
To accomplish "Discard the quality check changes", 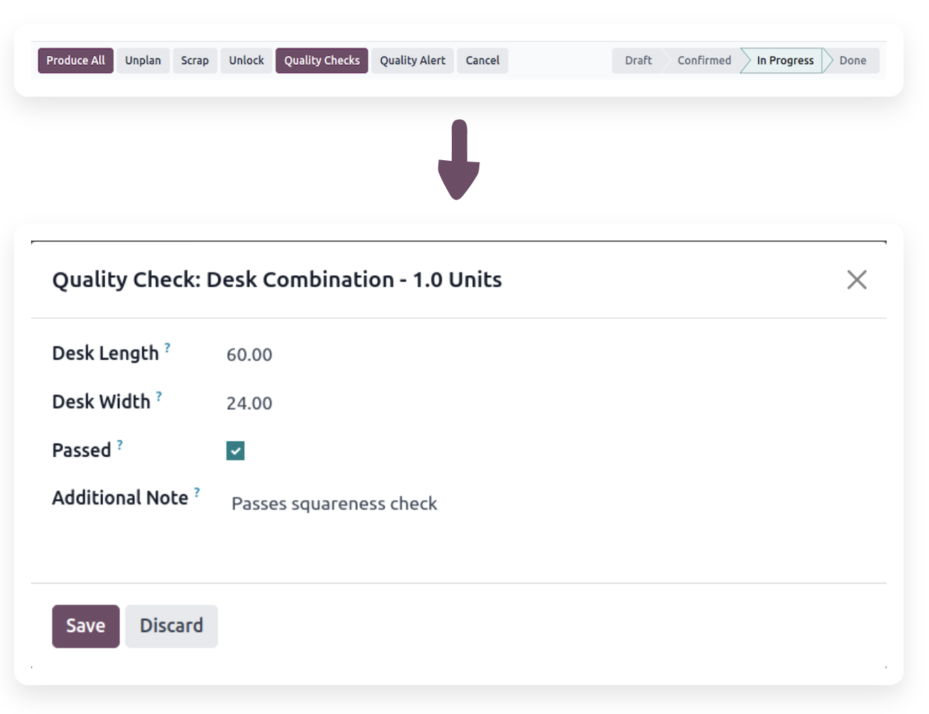I will coord(171,626).
